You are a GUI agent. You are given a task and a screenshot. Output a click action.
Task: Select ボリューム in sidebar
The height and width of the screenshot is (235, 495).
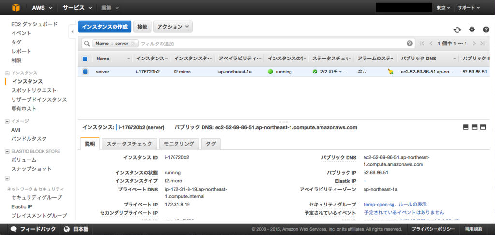(x=24, y=160)
